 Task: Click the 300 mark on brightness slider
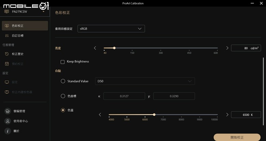click(x=161, y=53)
